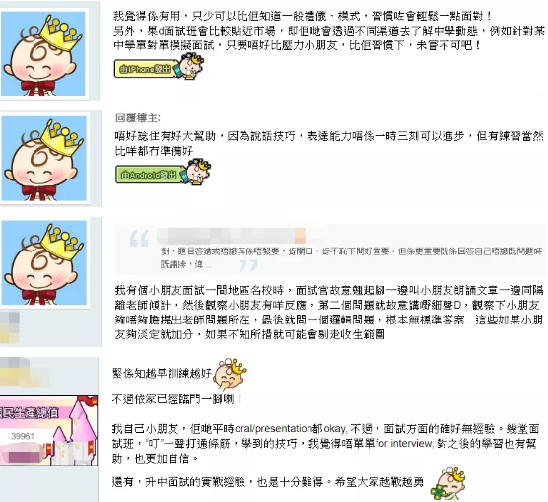The image size is (548, 502).
Task: Open the first post's crowned baby avatar
Action: (43, 53)
